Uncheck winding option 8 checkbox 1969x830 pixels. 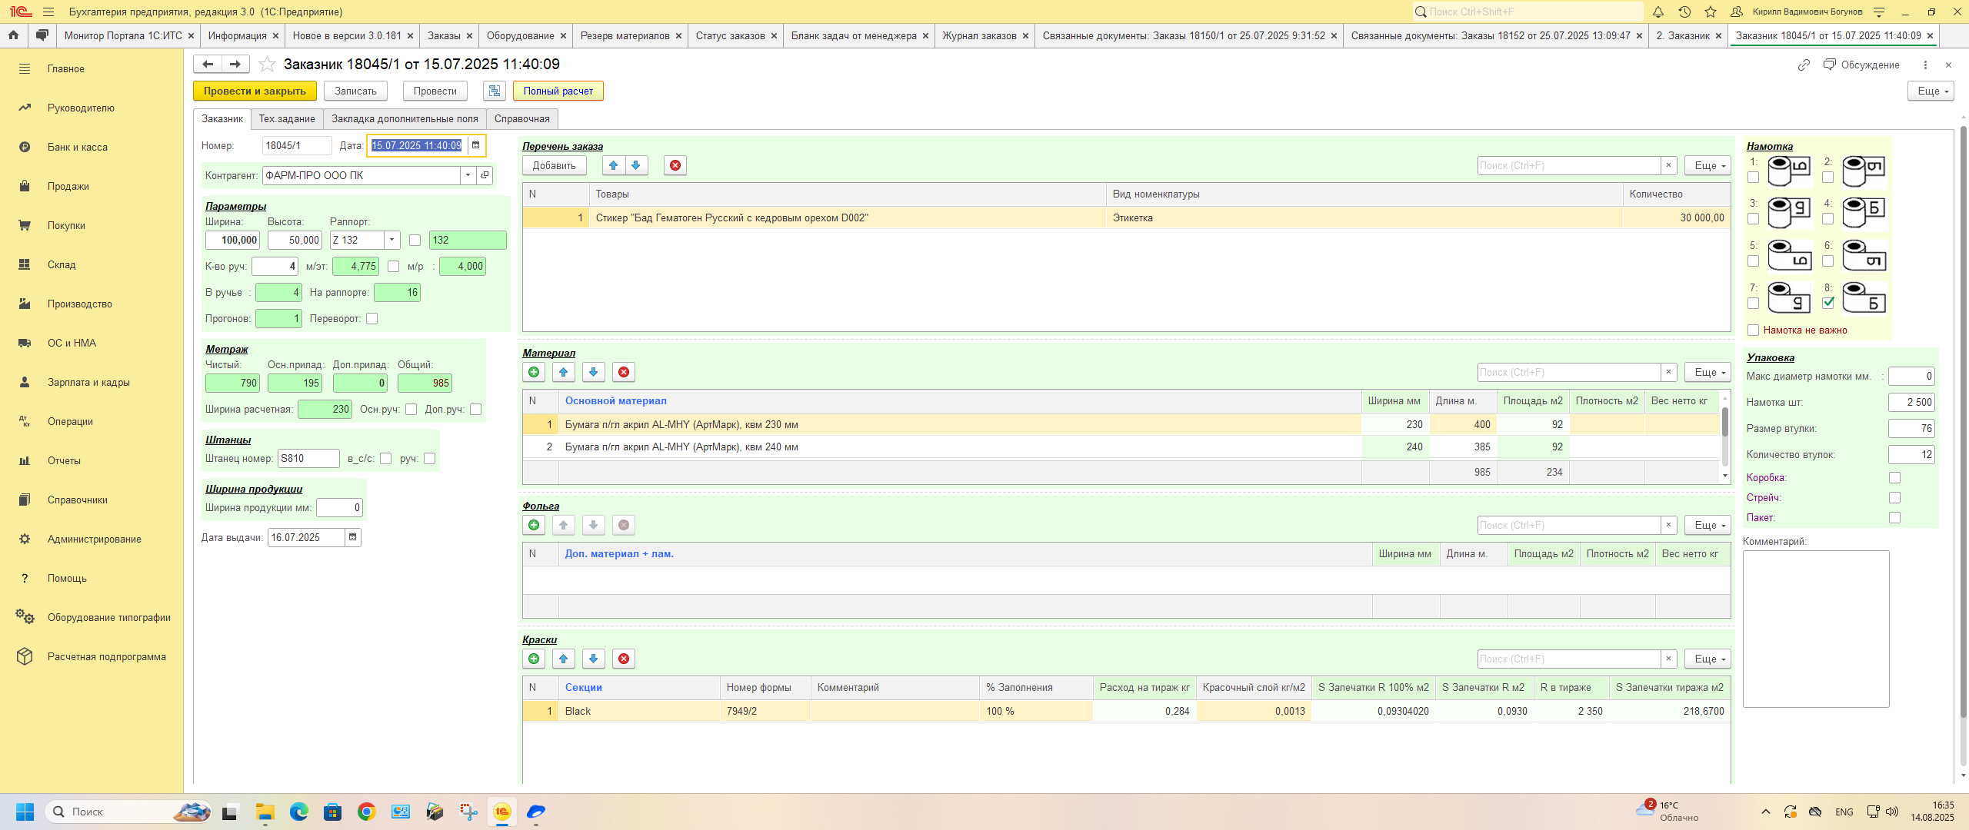(x=1828, y=303)
